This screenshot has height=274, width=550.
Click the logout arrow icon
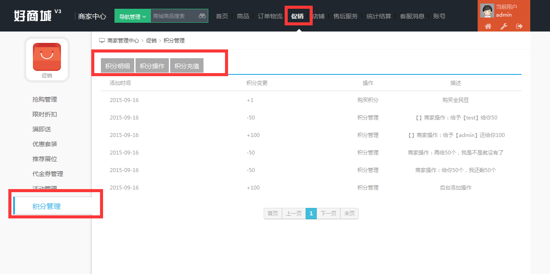click(x=519, y=26)
